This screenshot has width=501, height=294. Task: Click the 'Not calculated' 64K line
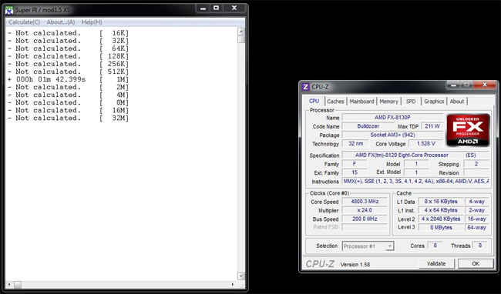click(68, 48)
